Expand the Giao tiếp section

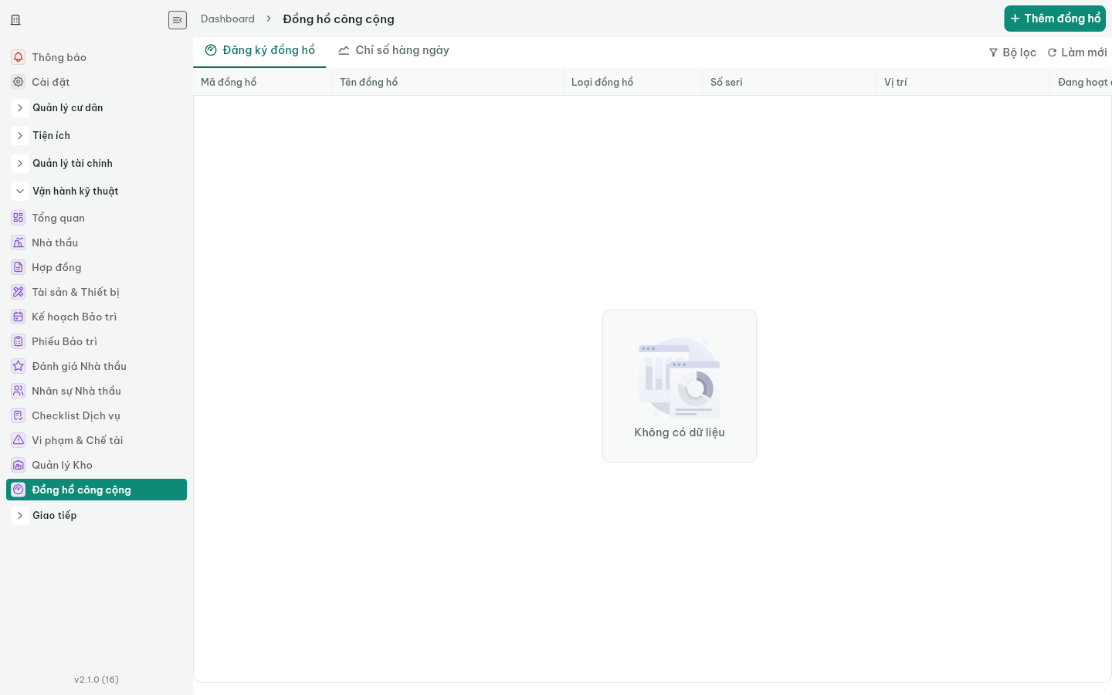coord(20,516)
